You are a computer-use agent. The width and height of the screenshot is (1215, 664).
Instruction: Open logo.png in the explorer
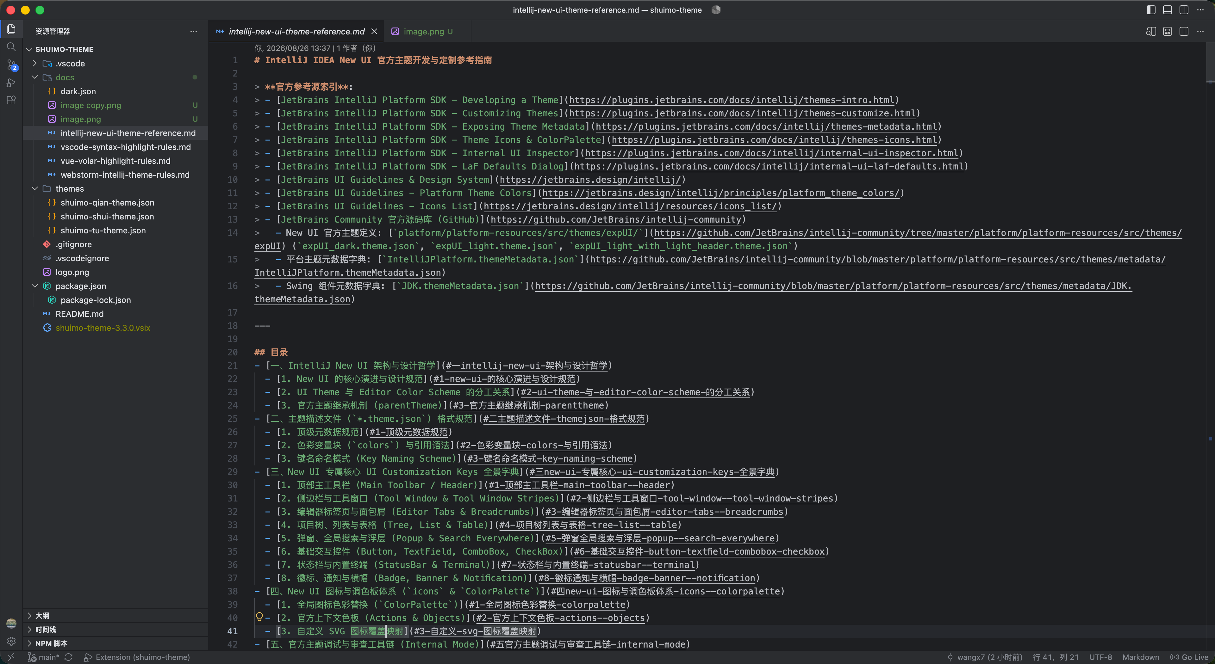(x=115, y=272)
